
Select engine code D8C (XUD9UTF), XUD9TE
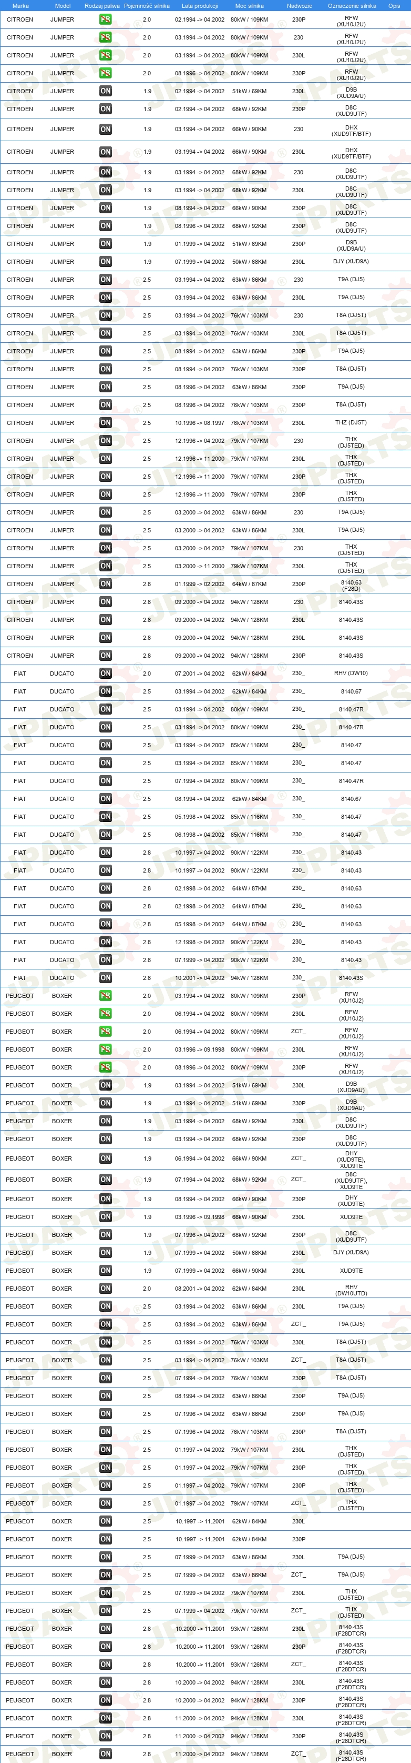click(351, 1181)
